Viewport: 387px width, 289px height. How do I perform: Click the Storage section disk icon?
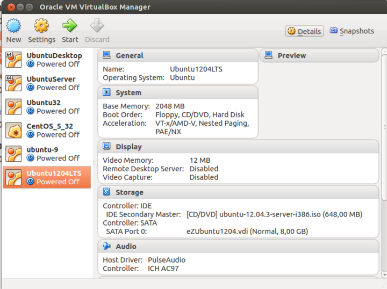[x=106, y=192]
